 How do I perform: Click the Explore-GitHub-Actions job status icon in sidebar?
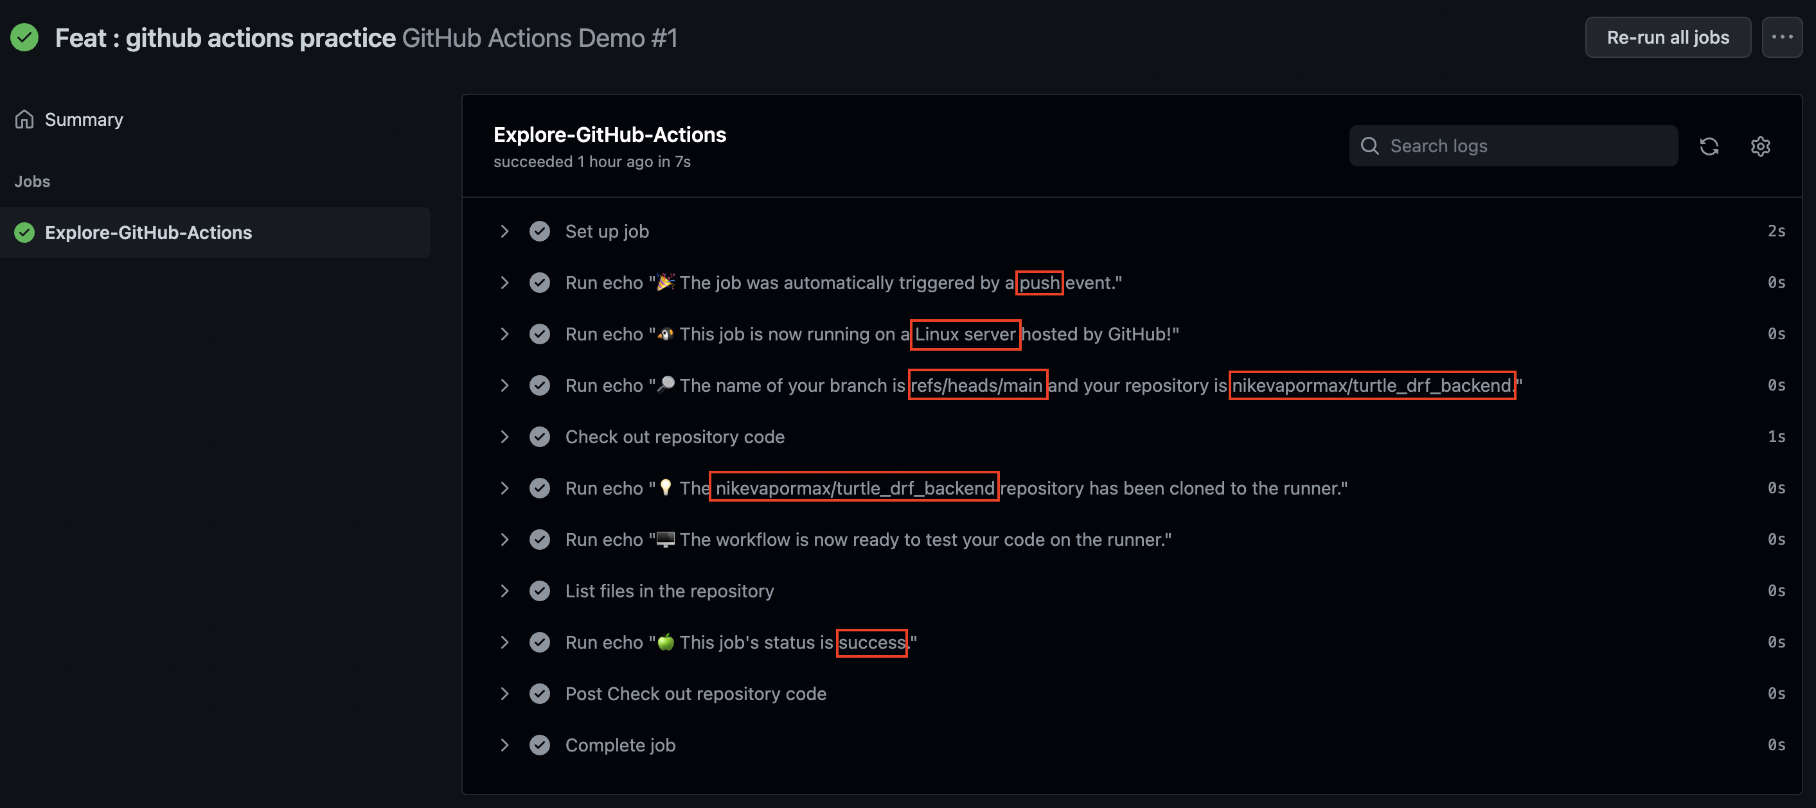pos(24,233)
